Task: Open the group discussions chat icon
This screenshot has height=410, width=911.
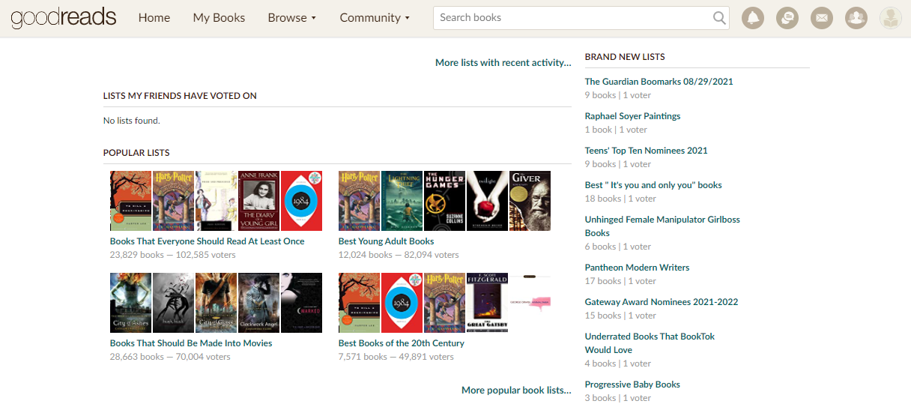Action: tap(787, 18)
